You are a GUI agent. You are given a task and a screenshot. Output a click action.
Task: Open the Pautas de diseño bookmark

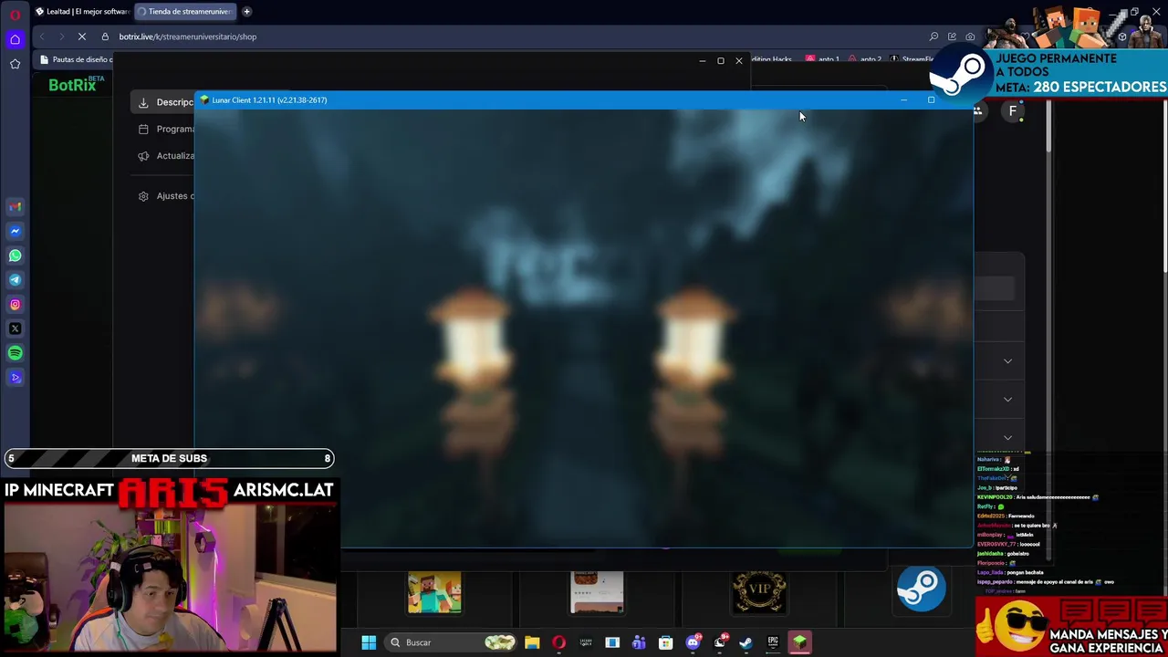pos(77,59)
